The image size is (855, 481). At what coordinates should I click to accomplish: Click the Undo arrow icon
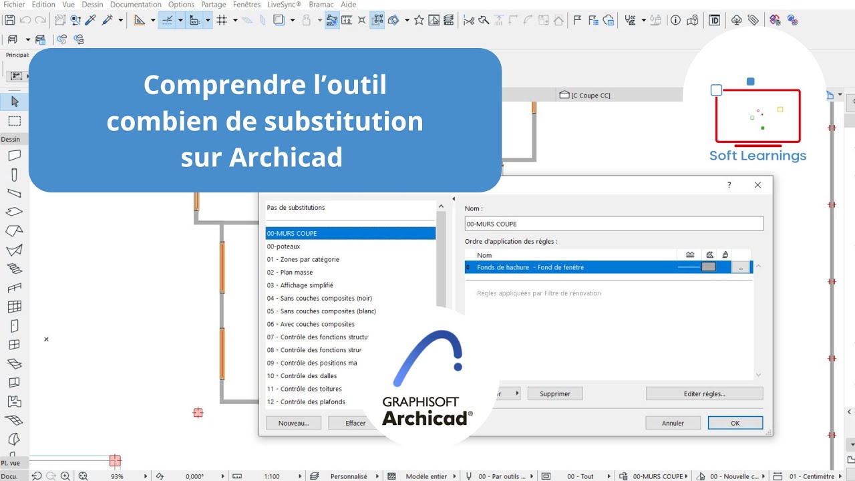coord(26,20)
